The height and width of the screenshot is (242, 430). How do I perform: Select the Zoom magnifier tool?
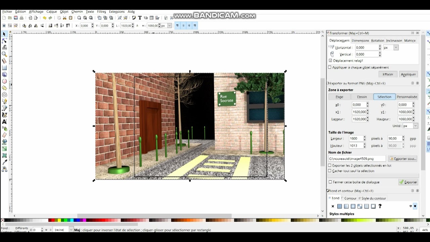coord(4,54)
